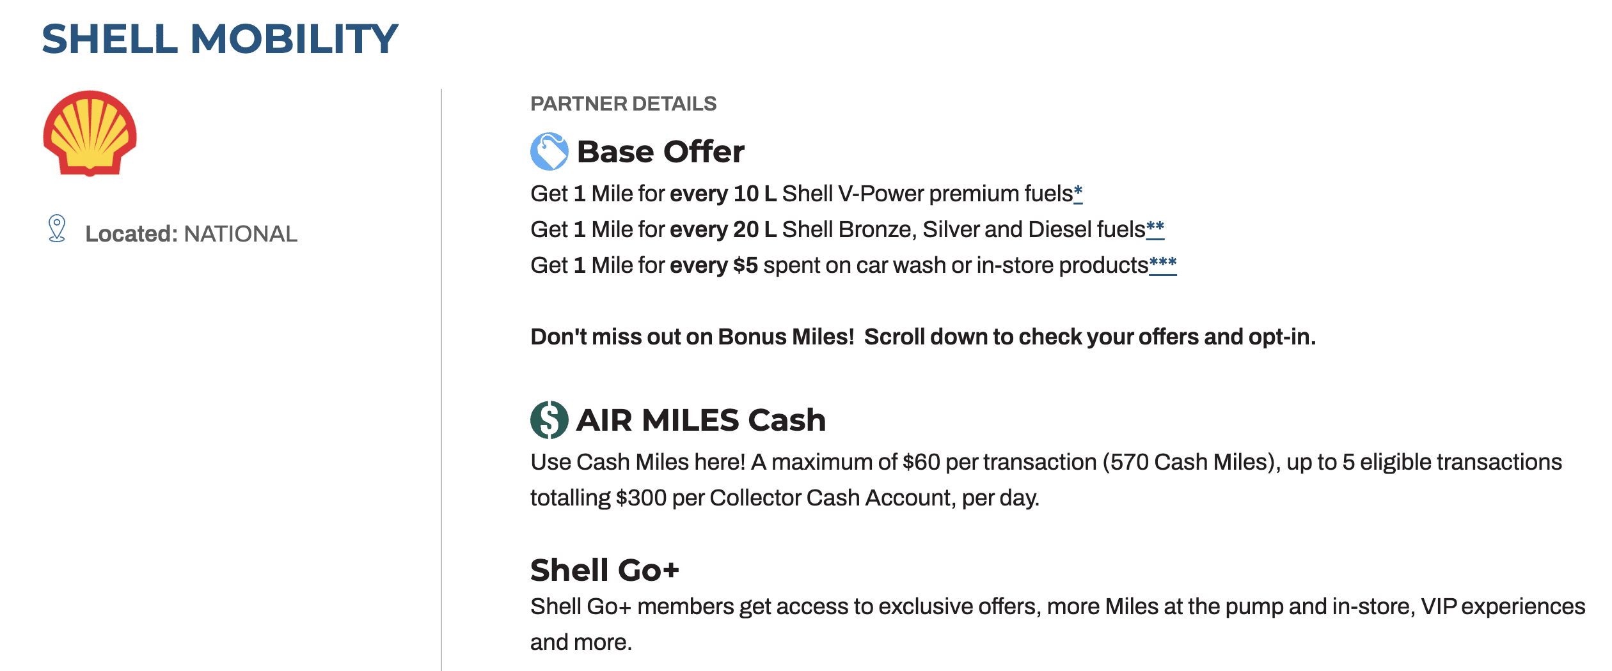Click the location pin icon

(57, 228)
